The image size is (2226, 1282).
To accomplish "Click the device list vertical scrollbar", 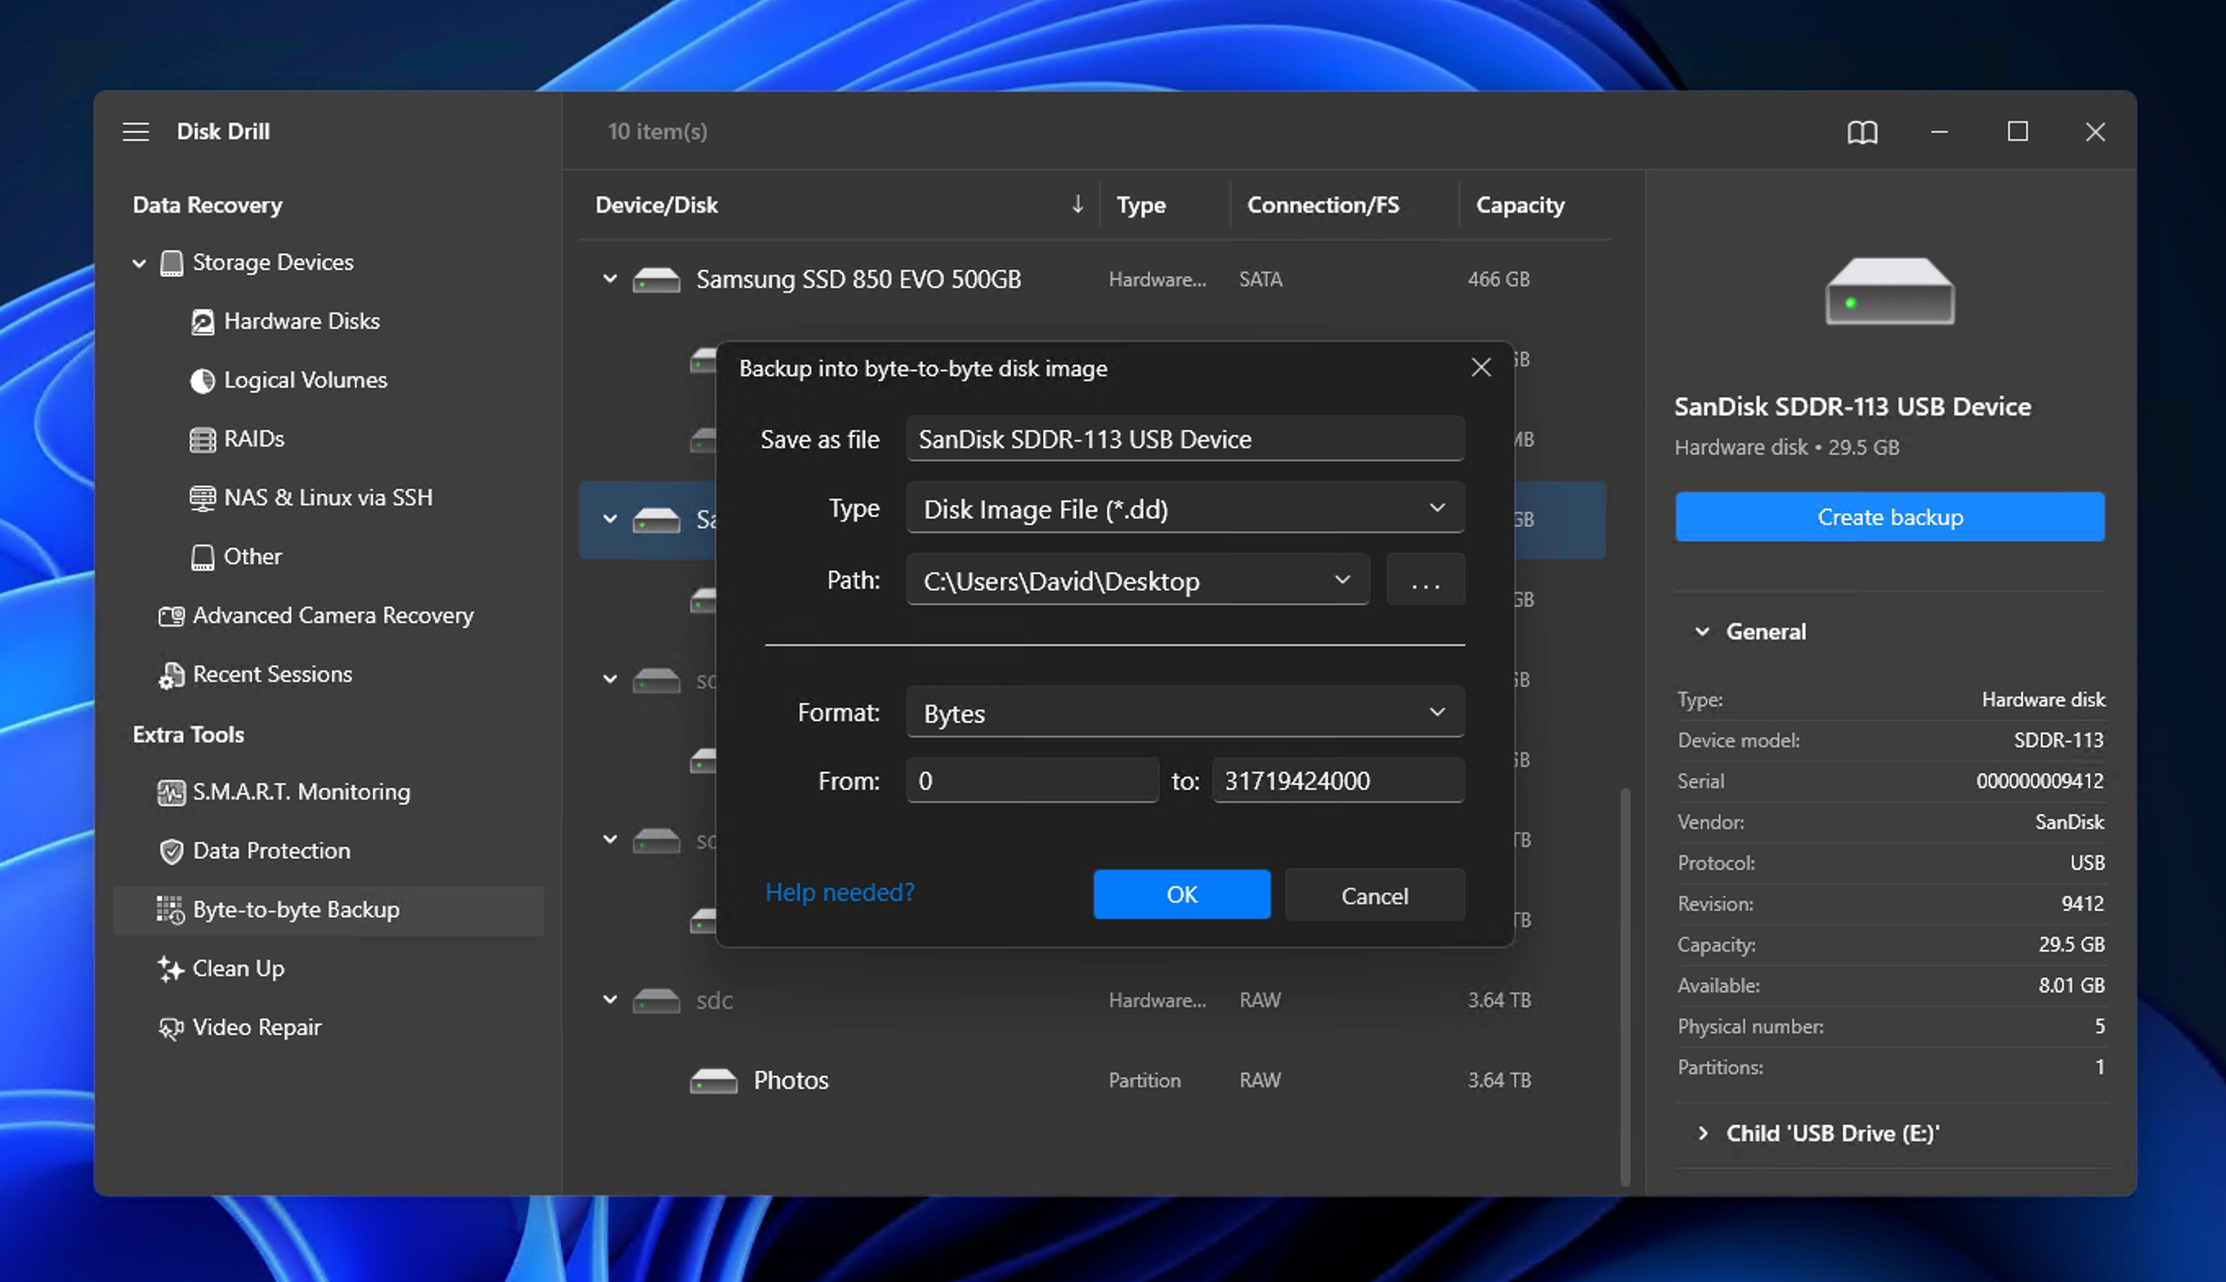I will click(1625, 986).
